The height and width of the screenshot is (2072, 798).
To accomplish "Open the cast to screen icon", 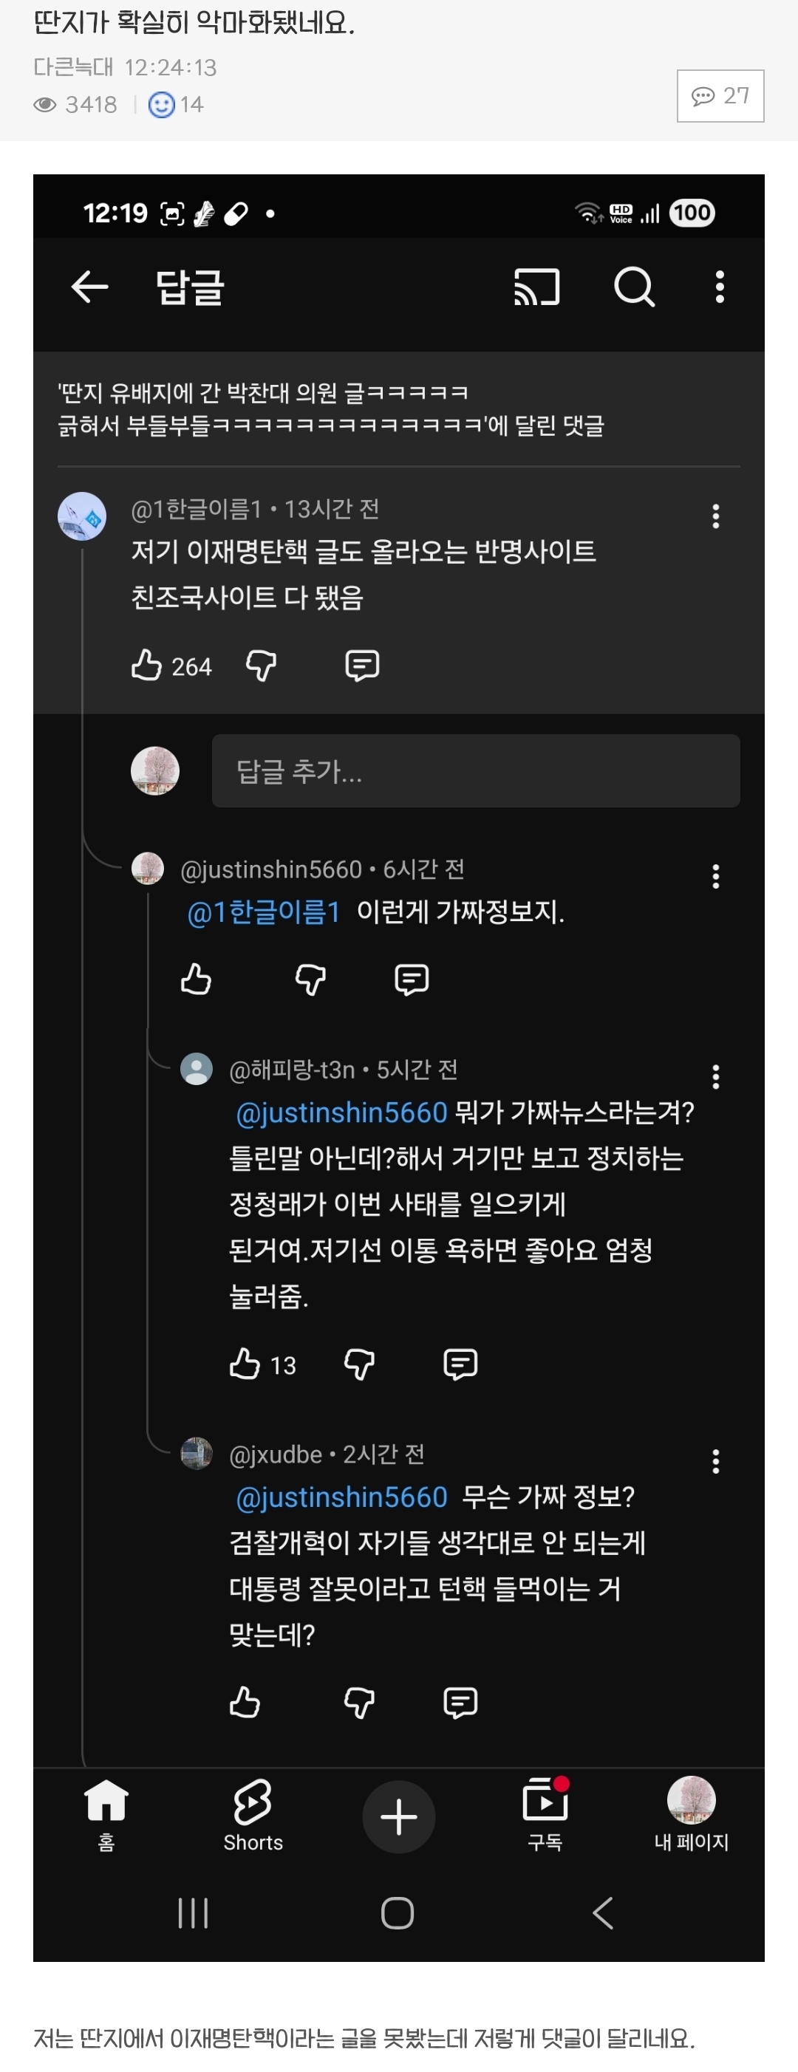I will [x=536, y=287].
